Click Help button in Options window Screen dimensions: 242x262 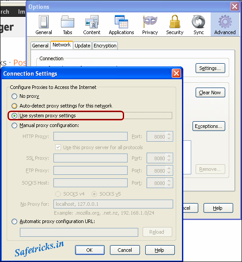click(x=218, y=208)
